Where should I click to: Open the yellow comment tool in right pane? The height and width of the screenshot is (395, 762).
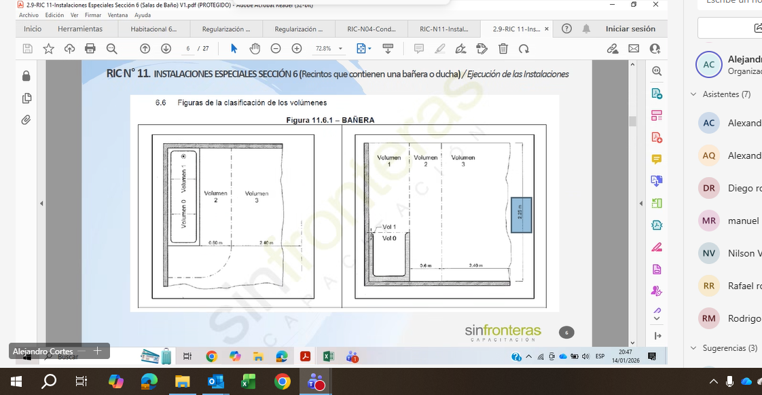[x=657, y=159]
